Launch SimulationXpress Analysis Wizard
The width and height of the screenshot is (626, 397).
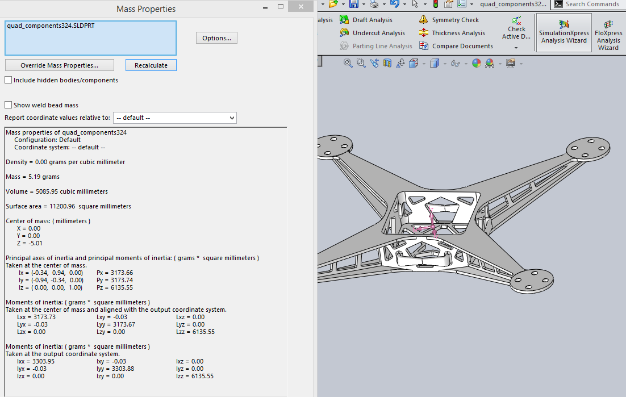564,32
